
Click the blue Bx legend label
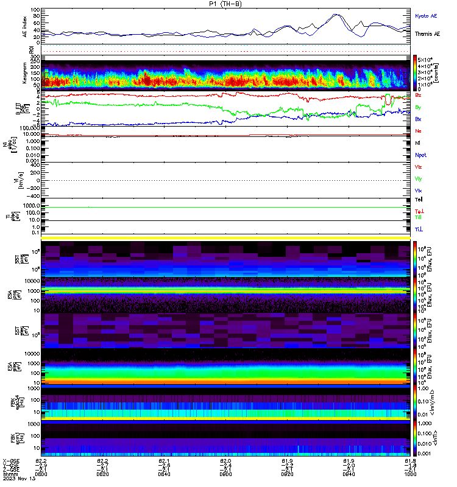[x=418, y=119]
